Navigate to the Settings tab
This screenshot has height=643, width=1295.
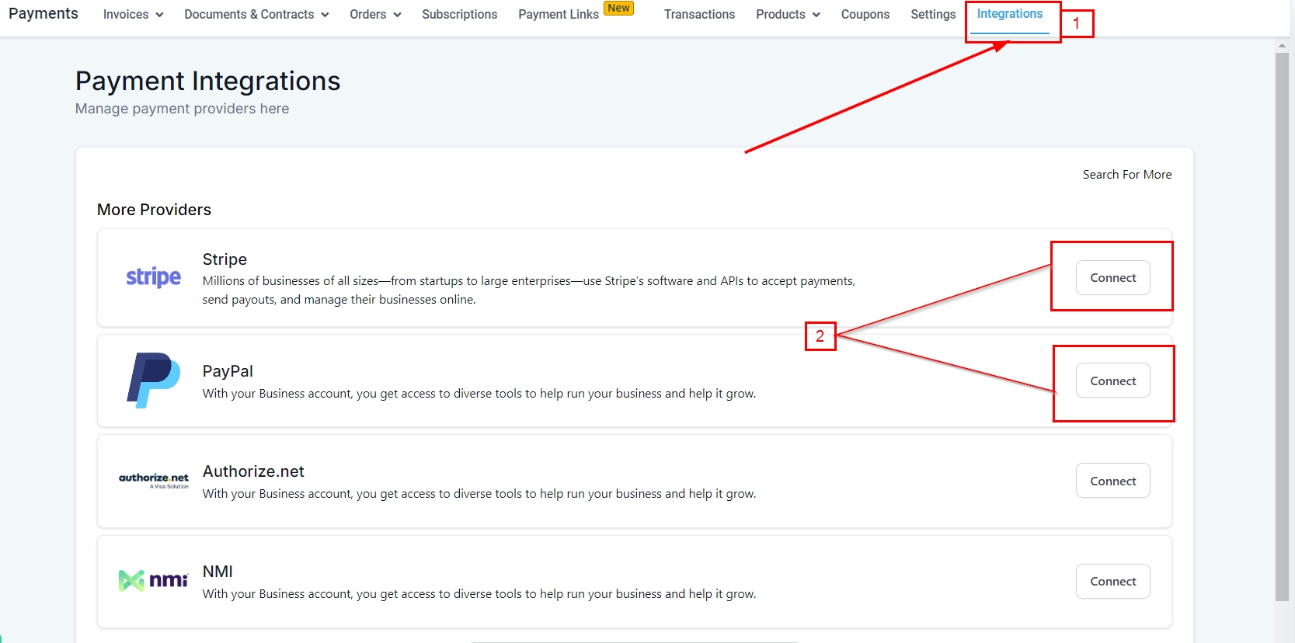[x=933, y=15]
